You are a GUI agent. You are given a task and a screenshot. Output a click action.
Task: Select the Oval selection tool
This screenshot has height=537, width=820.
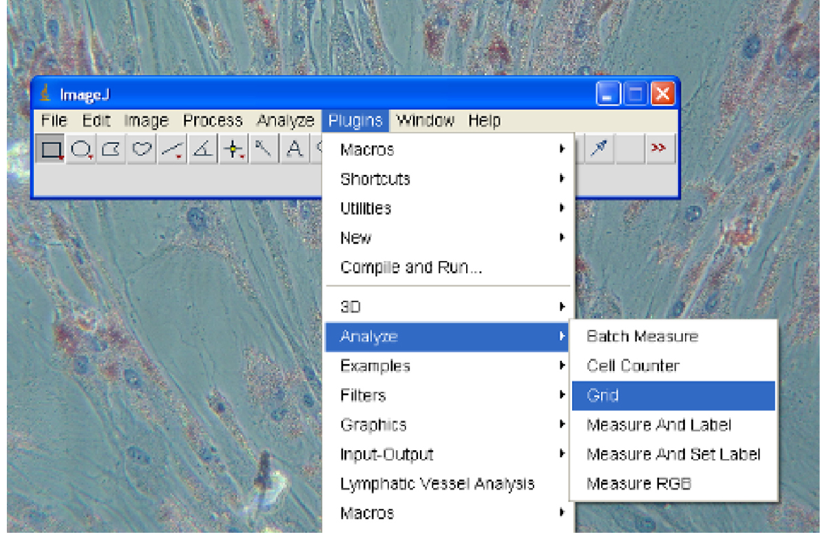(81, 149)
